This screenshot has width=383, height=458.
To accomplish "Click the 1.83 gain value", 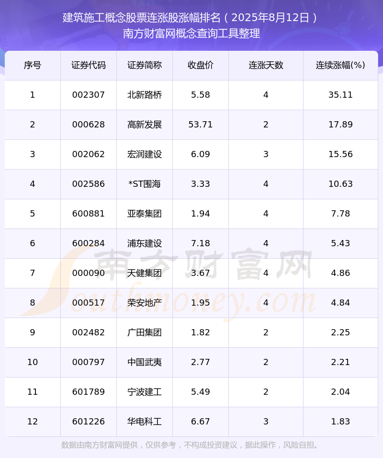I will click(x=340, y=422).
